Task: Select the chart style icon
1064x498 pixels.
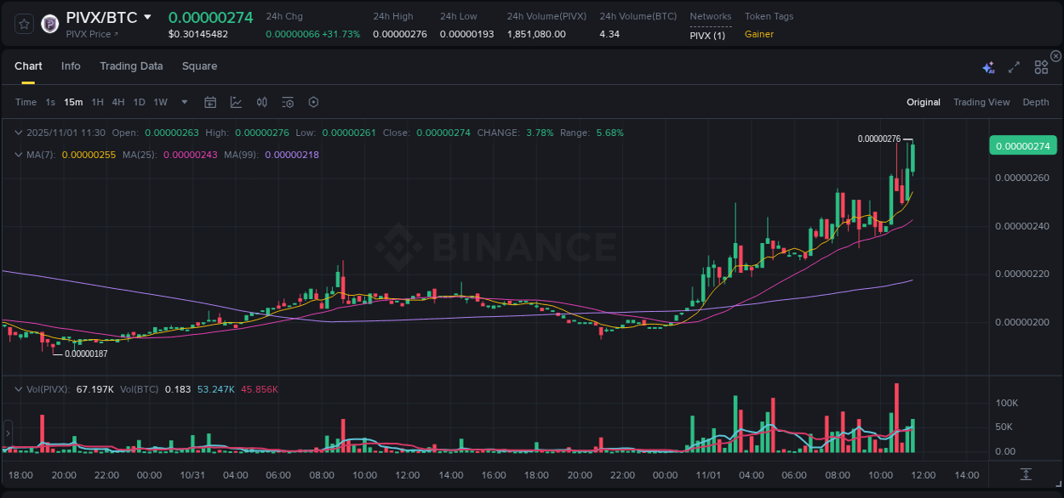Action: tap(236, 102)
